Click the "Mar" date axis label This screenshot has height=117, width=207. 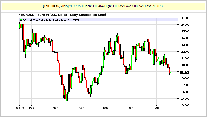coord(55,108)
